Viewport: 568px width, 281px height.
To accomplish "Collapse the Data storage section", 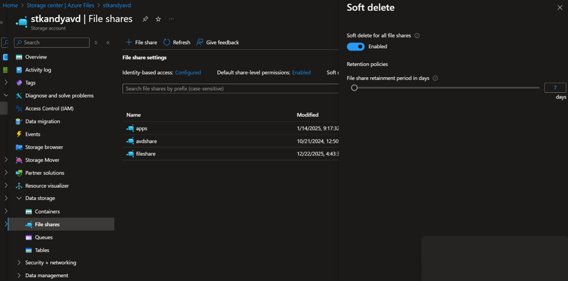I will click(x=19, y=199).
